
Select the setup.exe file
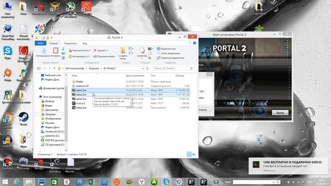[x=81, y=107]
